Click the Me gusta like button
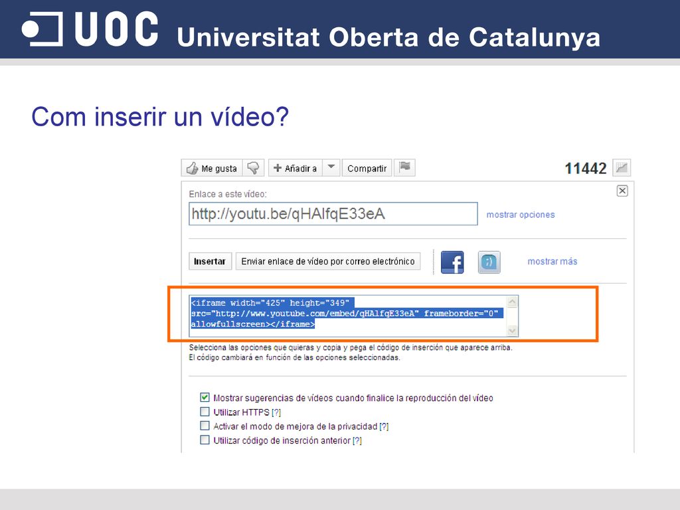 [212, 168]
